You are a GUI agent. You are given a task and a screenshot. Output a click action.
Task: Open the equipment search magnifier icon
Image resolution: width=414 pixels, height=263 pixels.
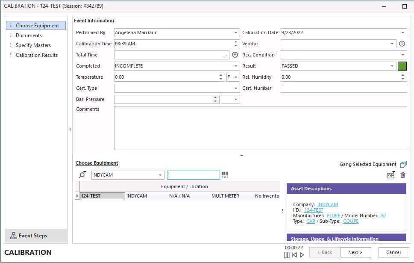pos(82,175)
